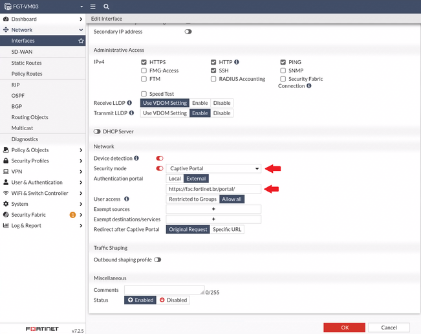421x334 pixels.
Task: Click the red OK button
Action: (x=344, y=328)
